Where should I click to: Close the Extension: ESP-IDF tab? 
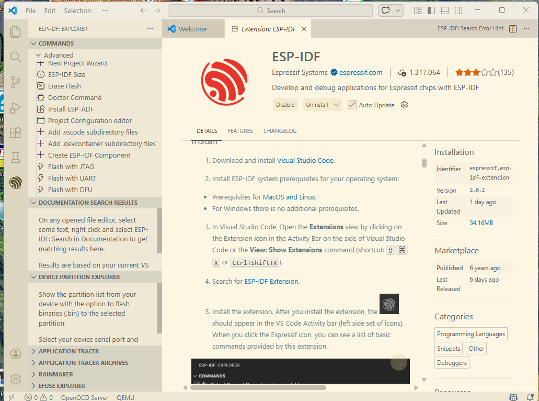click(304, 29)
